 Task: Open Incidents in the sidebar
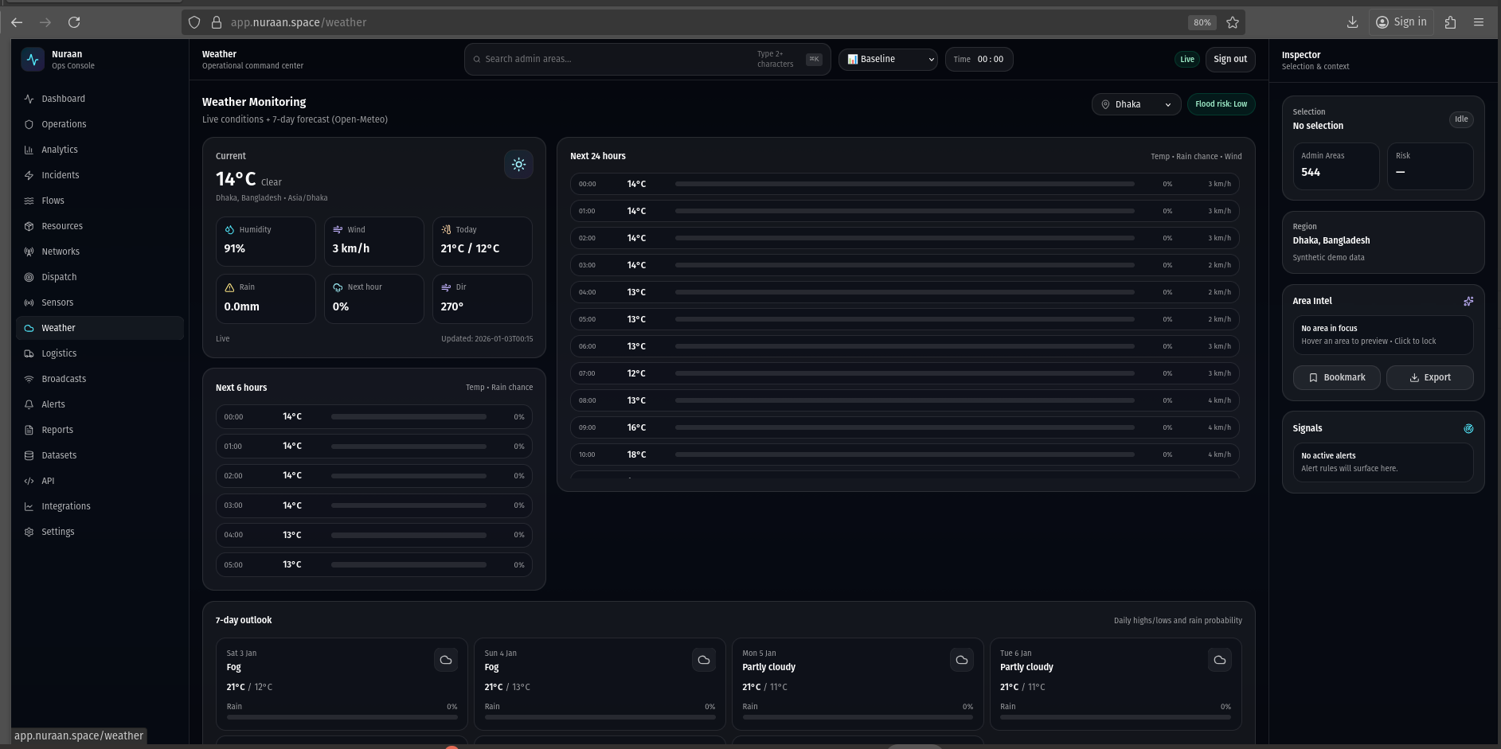61,175
